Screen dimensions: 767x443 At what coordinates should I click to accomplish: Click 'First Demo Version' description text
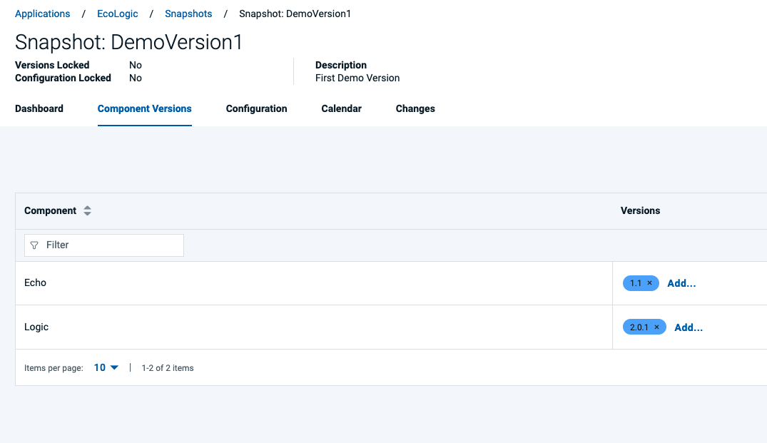coord(357,78)
